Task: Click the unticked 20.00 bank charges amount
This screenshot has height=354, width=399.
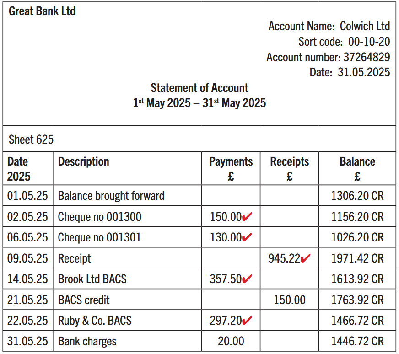Action: click(x=231, y=342)
